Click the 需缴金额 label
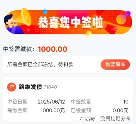This screenshot has height=124, width=136. click(17, 110)
